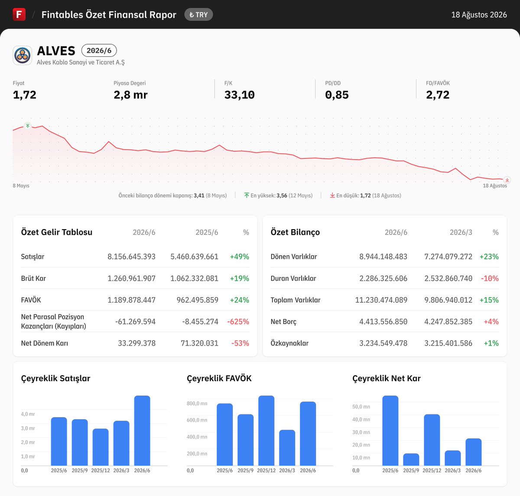Image resolution: width=520 pixels, height=496 pixels.
Task: Click the 2026/3 bar in Çeyreklik FAVÖK
Action: (x=287, y=448)
